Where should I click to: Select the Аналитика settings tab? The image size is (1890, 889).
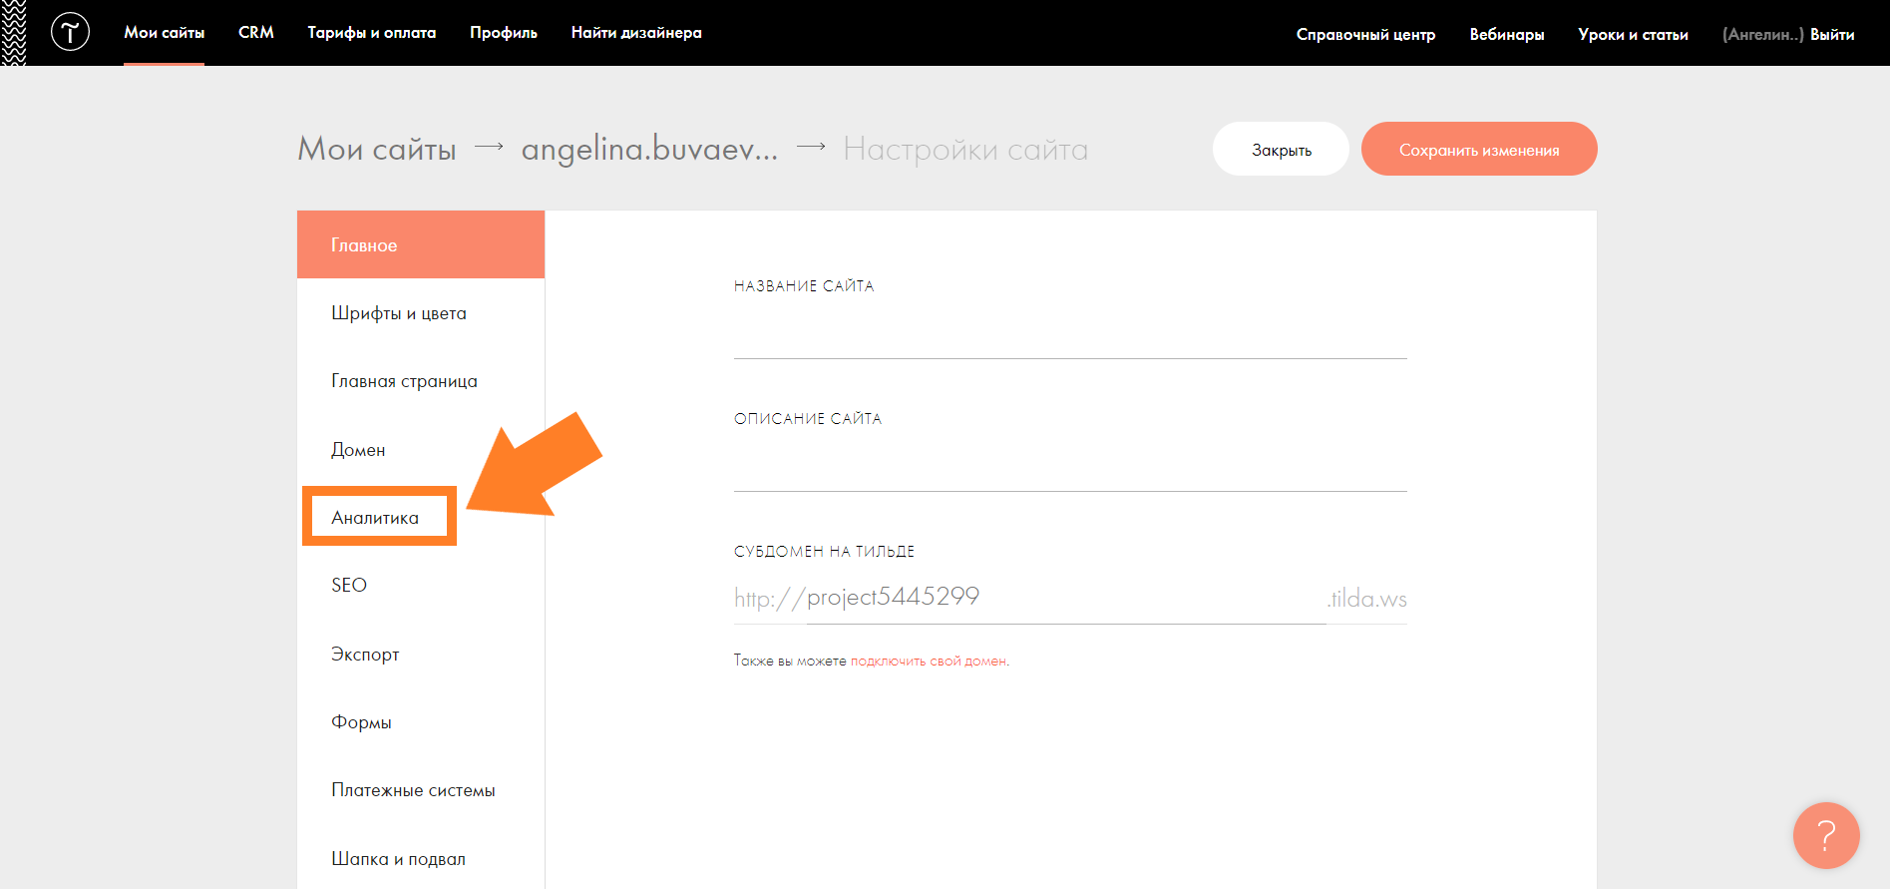tap(376, 518)
